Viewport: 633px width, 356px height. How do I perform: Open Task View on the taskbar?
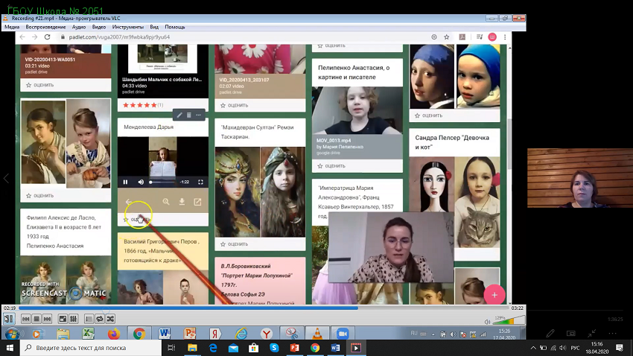[x=171, y=348]
